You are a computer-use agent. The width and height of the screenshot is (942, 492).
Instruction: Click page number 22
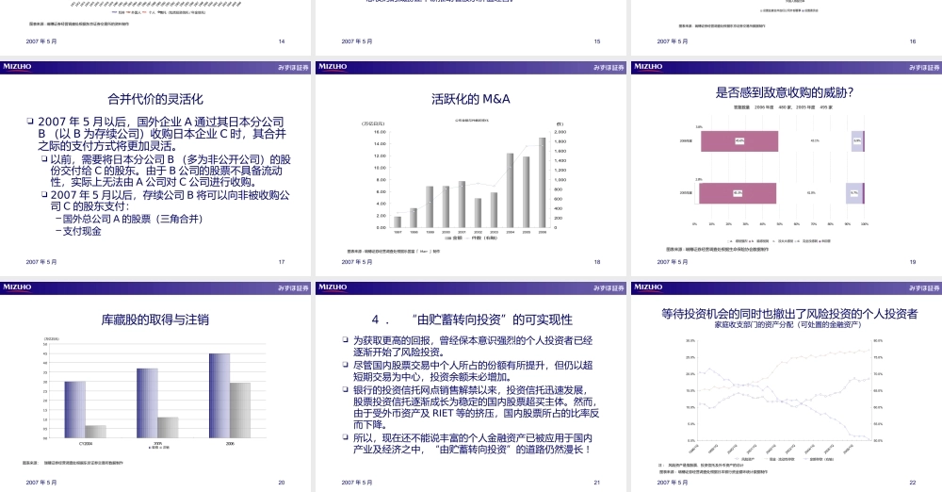(913, 483)
